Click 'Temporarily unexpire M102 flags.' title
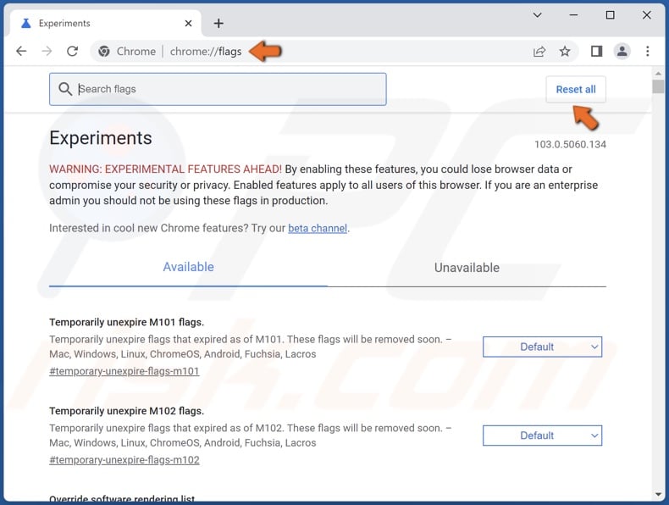Screen dimensions: 669x505 coord(127,411)
